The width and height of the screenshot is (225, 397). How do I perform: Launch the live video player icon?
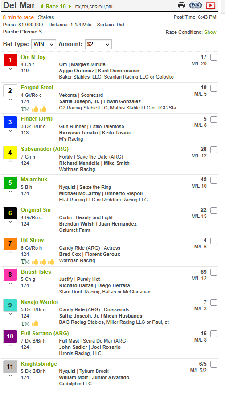[210, 5]
